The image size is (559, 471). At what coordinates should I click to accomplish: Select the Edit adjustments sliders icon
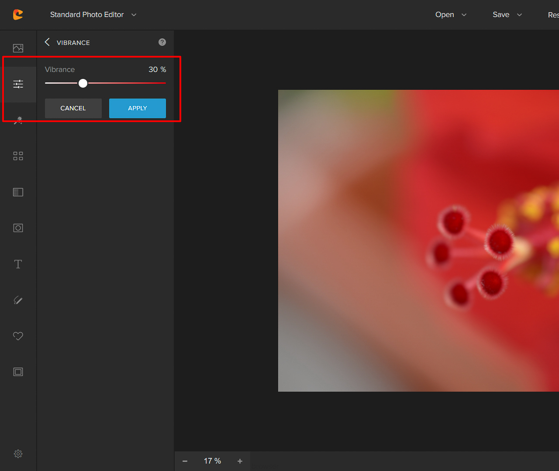tap(18, 84)
